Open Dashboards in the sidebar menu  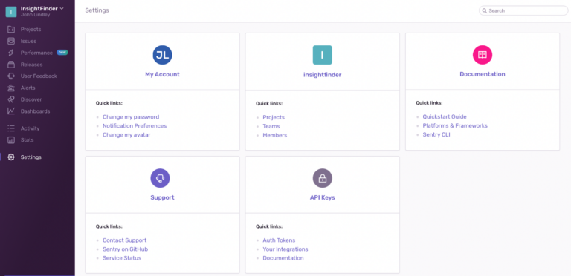click(36, 111)
